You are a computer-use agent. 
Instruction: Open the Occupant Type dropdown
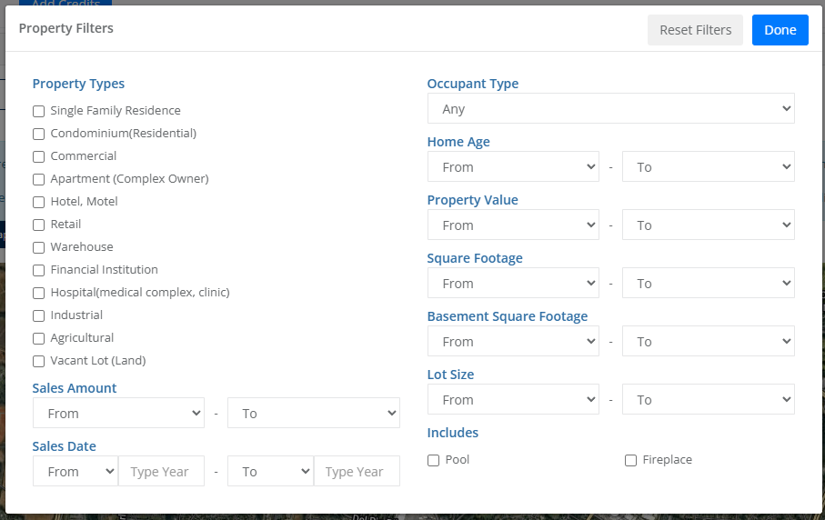[610, 109]
